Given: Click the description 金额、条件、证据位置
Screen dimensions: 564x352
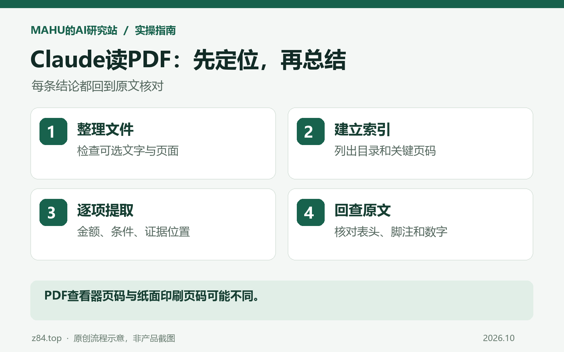Looking at the screenshot, I should pyautogui.click(x=134, y=232).
